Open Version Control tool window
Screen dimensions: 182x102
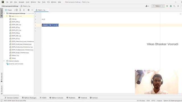tap(12, 98)
